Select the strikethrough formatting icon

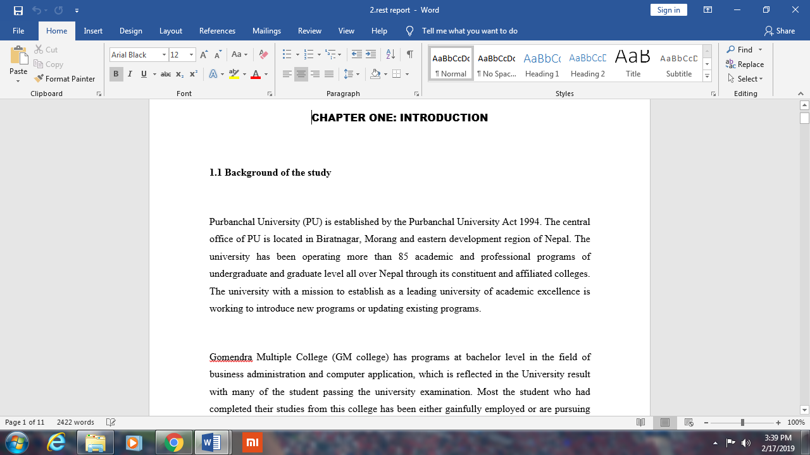[165, 74]
